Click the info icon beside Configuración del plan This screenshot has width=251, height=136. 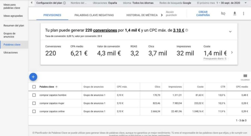[x=64, y=3]
